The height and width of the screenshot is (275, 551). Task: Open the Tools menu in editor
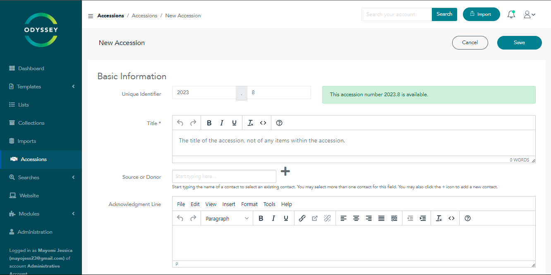[x=269, y=204]
